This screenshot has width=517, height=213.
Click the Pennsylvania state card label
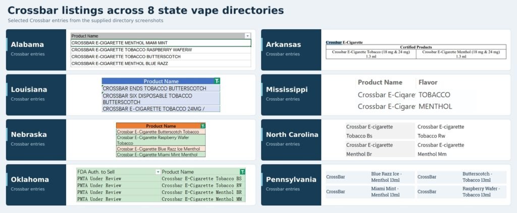291,179
